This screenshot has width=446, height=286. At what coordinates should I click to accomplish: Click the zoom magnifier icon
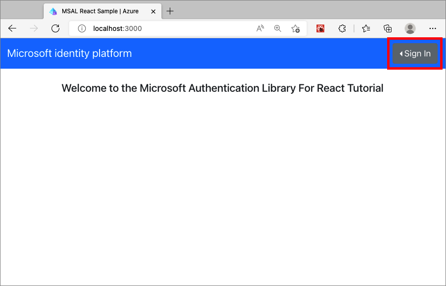[278, 28]
